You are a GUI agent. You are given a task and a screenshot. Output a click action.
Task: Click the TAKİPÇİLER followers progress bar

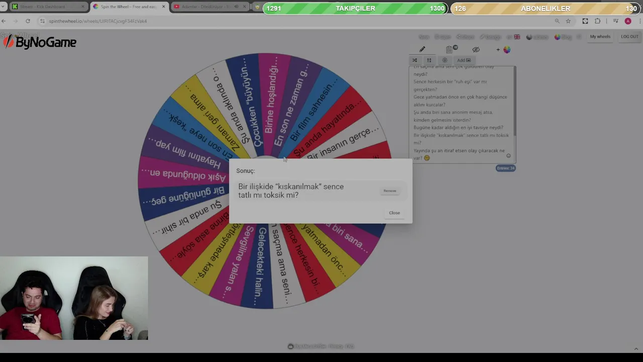355,9
